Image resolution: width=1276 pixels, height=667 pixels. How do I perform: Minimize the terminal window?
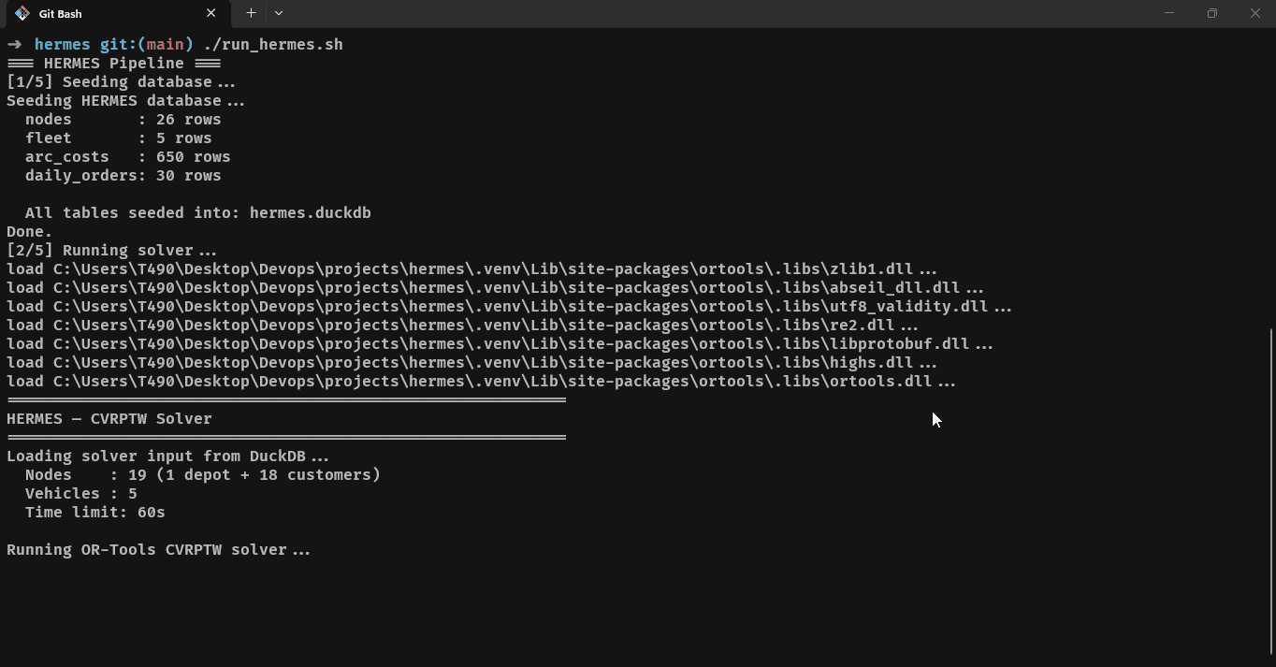click(1168, 13)
